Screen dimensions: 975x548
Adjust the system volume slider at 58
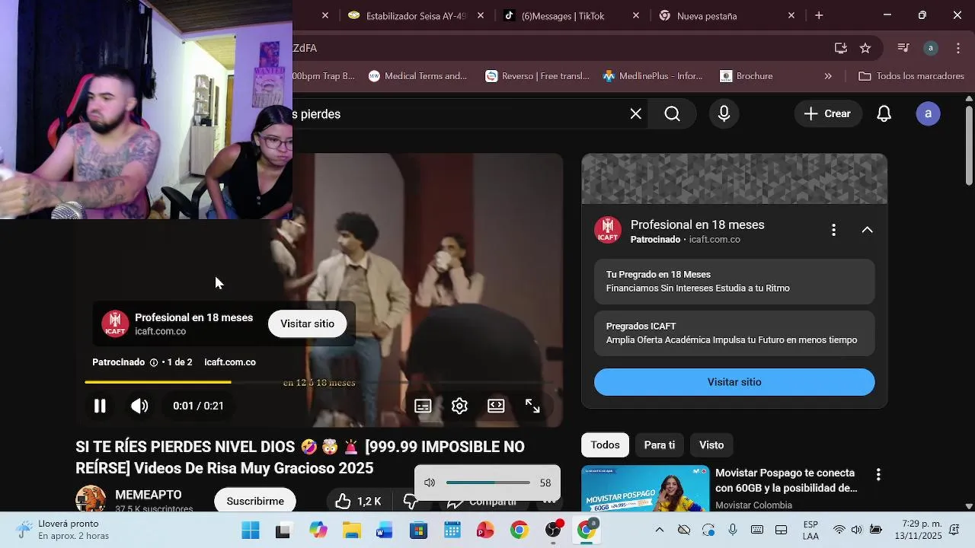488,483
